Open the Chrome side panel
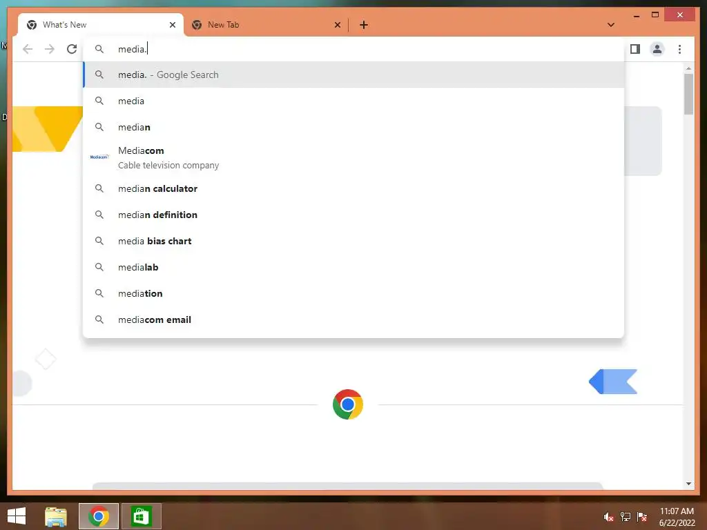Viewport: 707px width, 530px height. [635, 49]
